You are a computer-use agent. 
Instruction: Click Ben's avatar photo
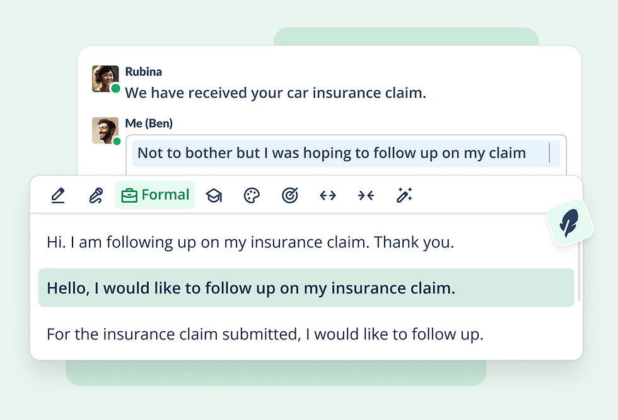click(105, 130)
